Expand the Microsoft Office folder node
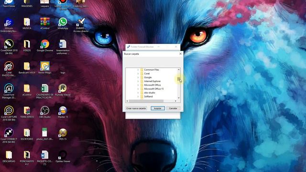The width and height of the screenshot is (306, 172). coord(138,85)
